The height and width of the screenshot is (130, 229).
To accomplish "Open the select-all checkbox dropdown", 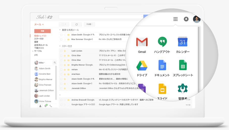I will pyautogui.click(x=64, y=24).
